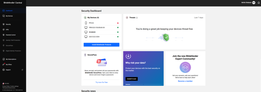
Task: Open Support in sidebar
Action: [x=13, y=70]
